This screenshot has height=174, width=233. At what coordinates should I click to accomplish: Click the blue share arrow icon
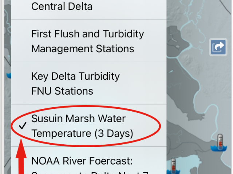218,47
